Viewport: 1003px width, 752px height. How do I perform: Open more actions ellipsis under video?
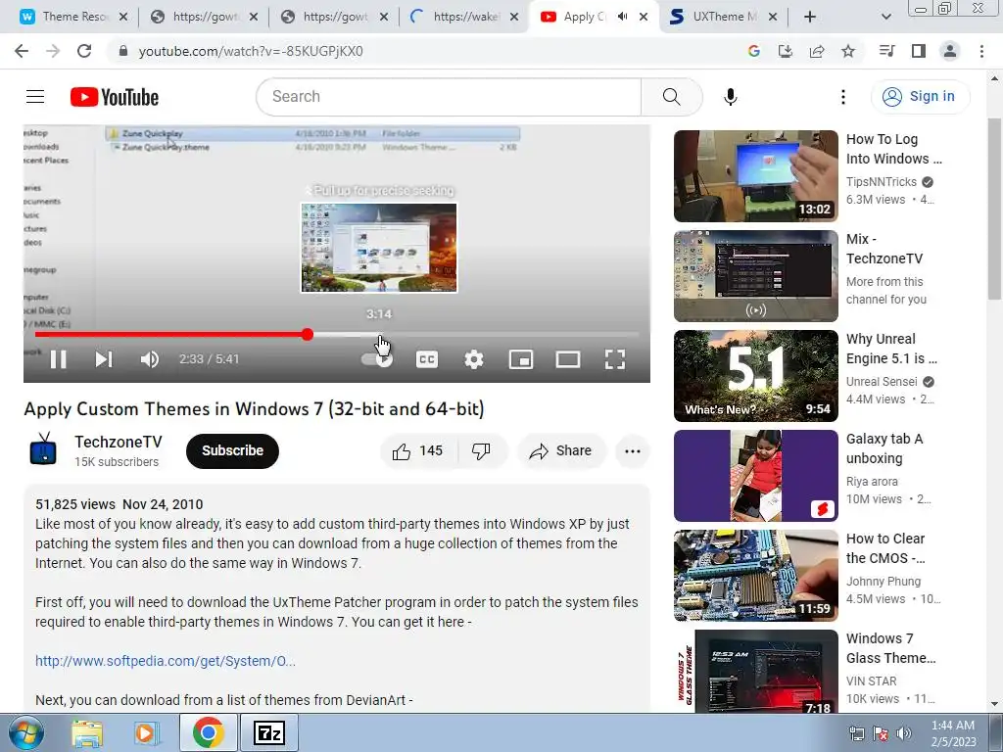633,450
